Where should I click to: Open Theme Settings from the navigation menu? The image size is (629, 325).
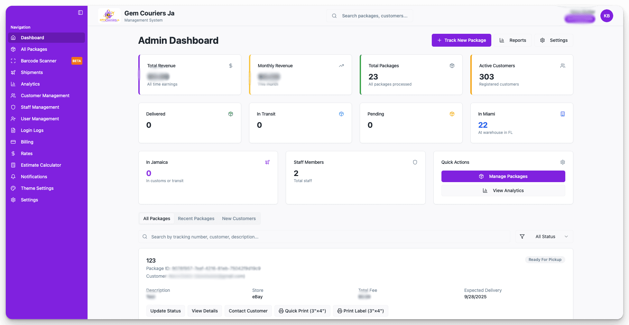click(x=37, y=188)
